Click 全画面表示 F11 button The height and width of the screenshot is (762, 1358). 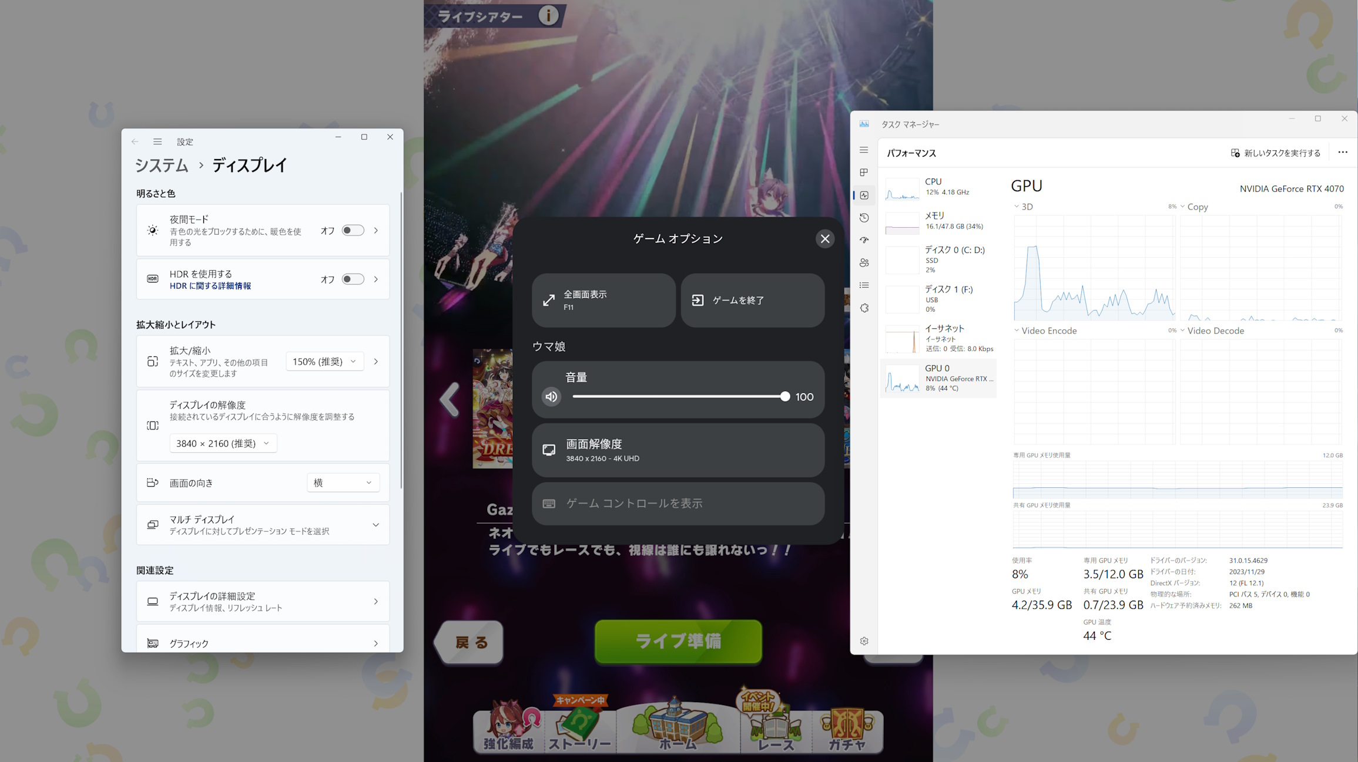point(603,300)
